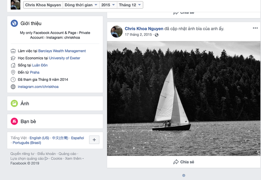Open the Barclays Wealth Management link
261x180 pixels.
pyautogui.click(x=62, y=51)
